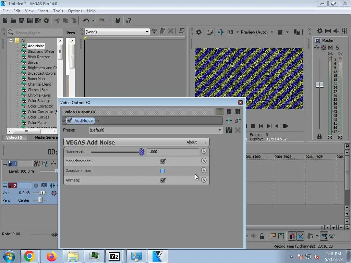
Task: Open the auto ripple dropdown arrow
Action: pos(317,236)
